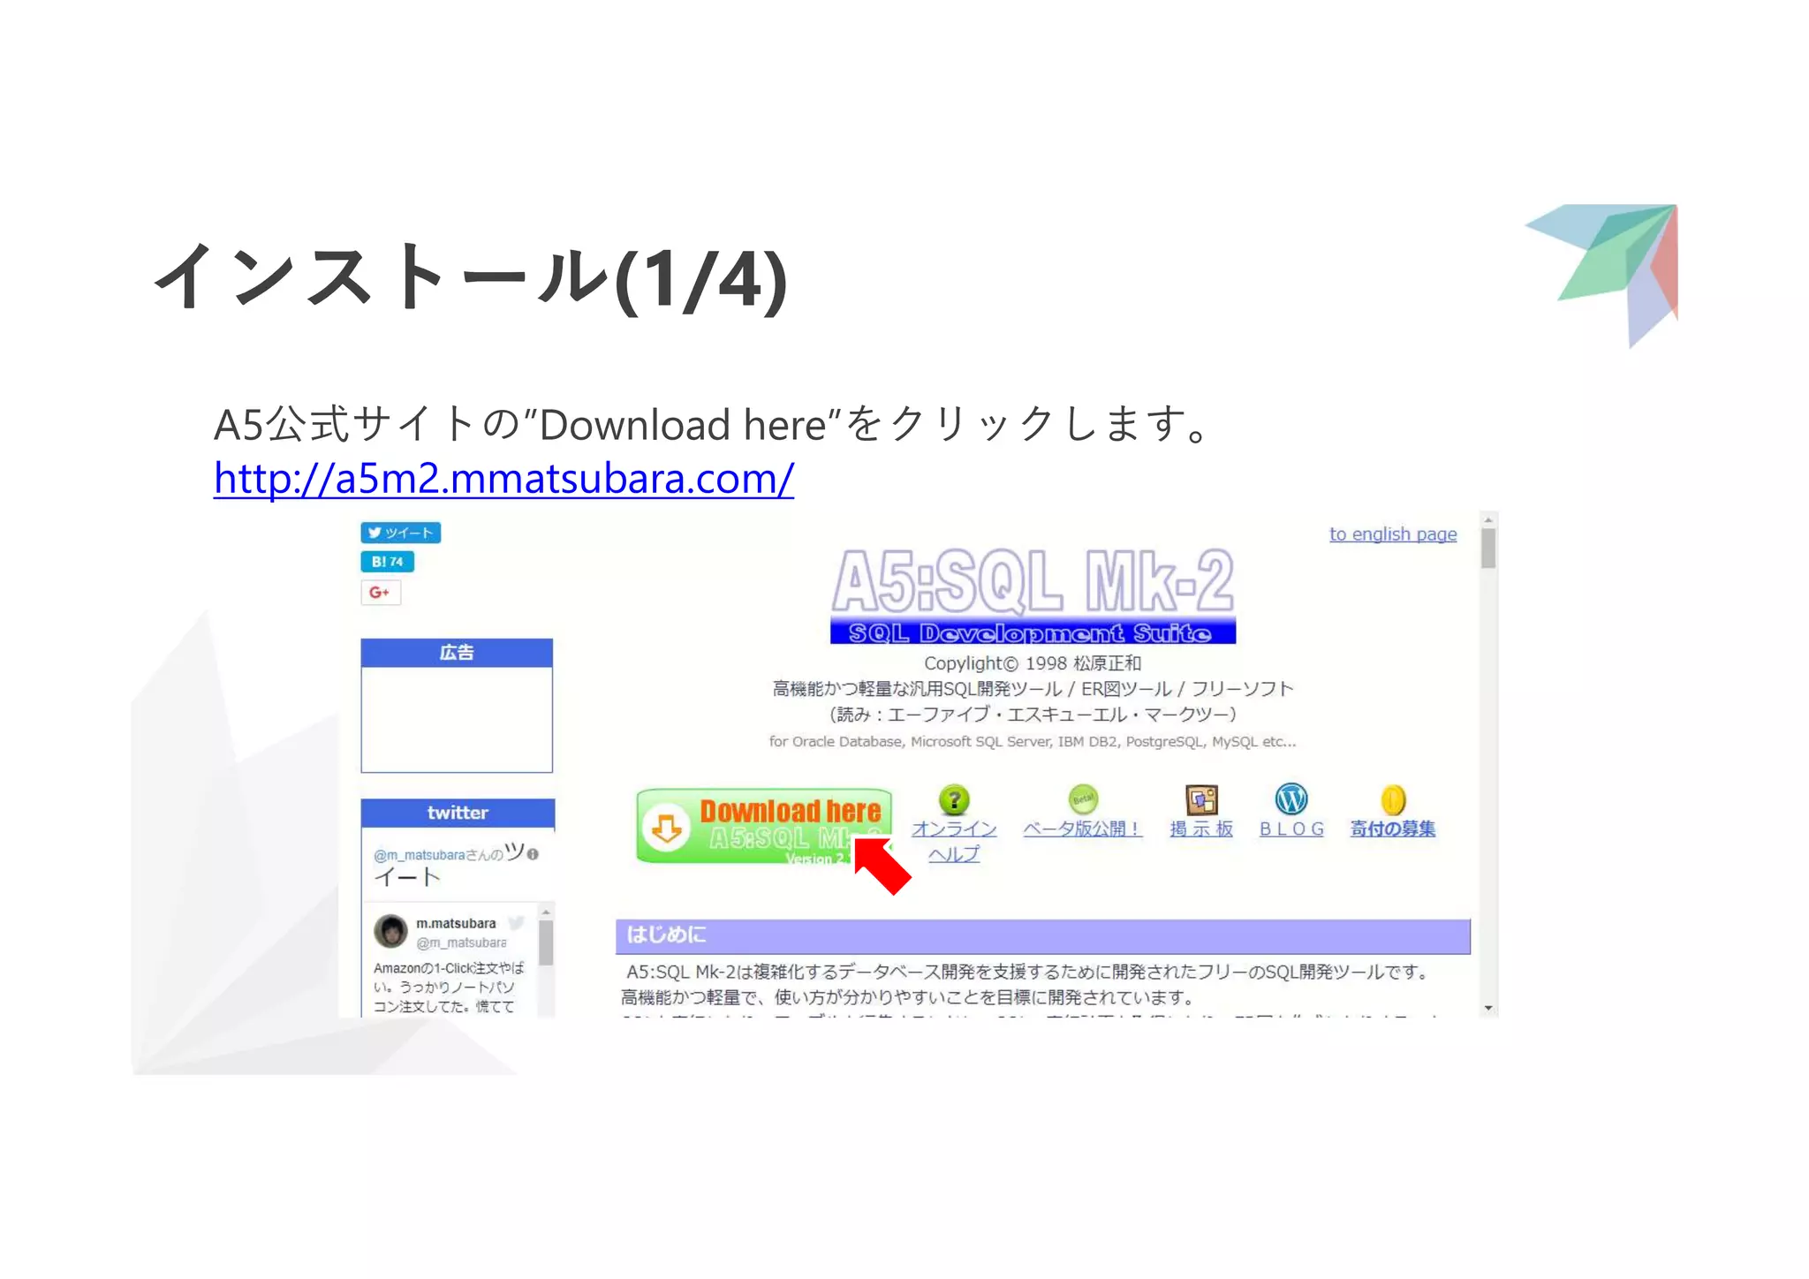Viewport: 1809px width, 1279px height.
Task: Click the Twitter ツイート share button
Action: point(400,533)
